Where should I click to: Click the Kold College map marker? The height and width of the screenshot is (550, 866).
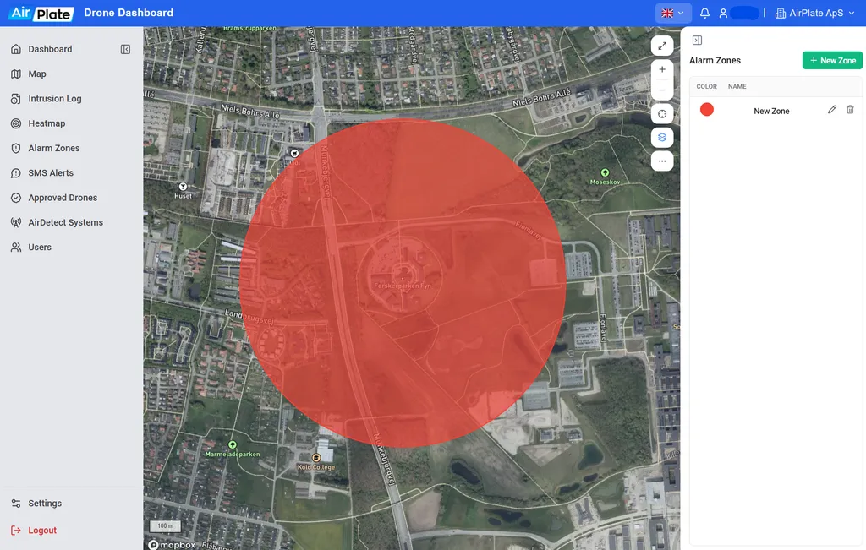pyautogui.click(x=316, y=458)
